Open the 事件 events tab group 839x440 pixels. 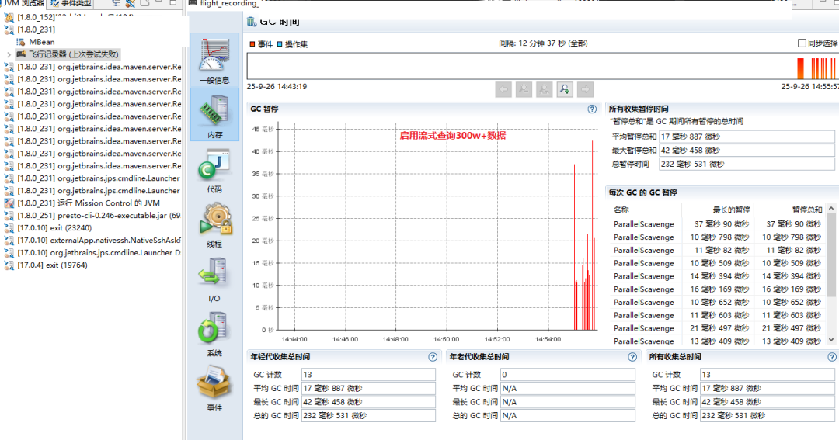(214, 387)
